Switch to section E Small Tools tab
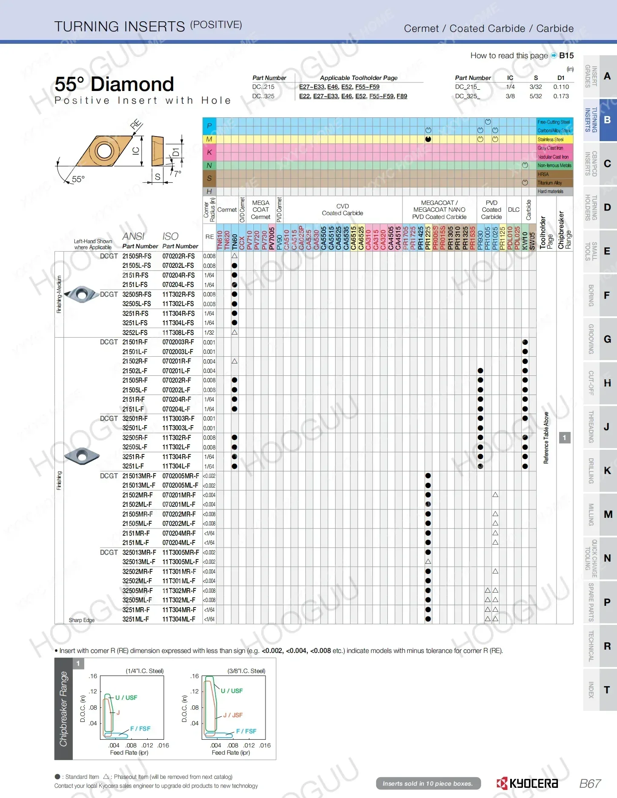This screenshot has height=798, width=617. tap(600, 252)
